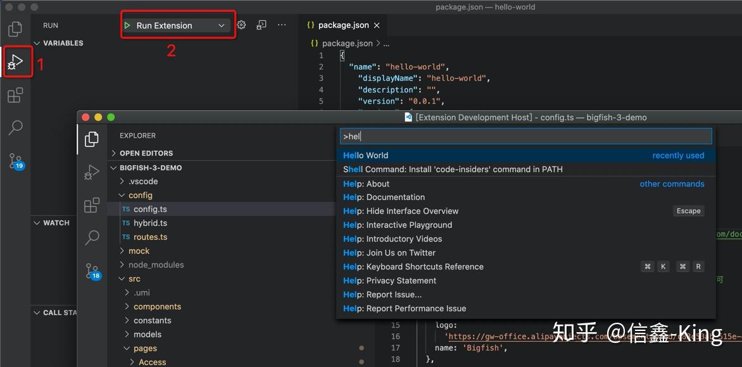Open the Search view in the activity bar
Screen dimensions: 742x367
[x=15, y=127]
